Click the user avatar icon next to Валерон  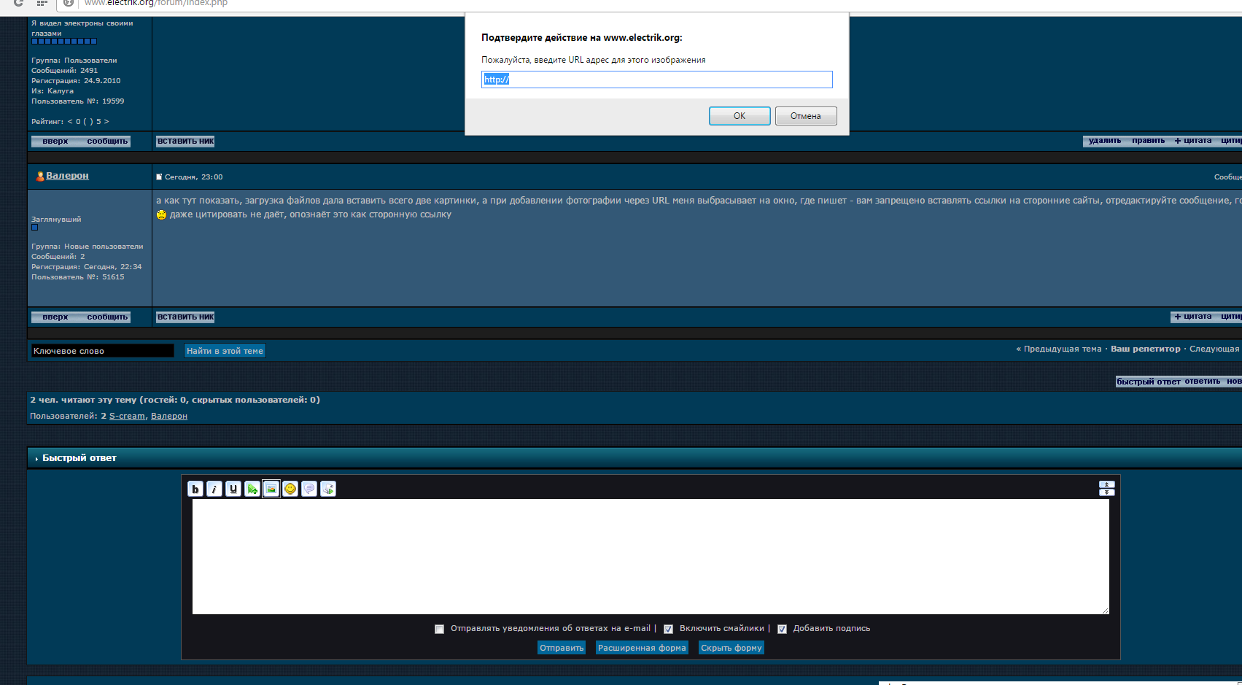point(40,177)
